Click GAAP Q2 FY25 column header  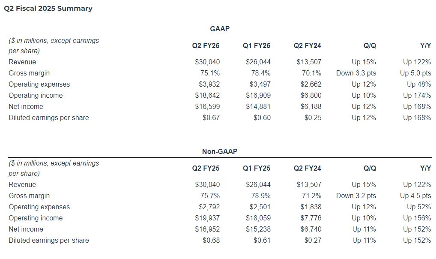(206, 45)
